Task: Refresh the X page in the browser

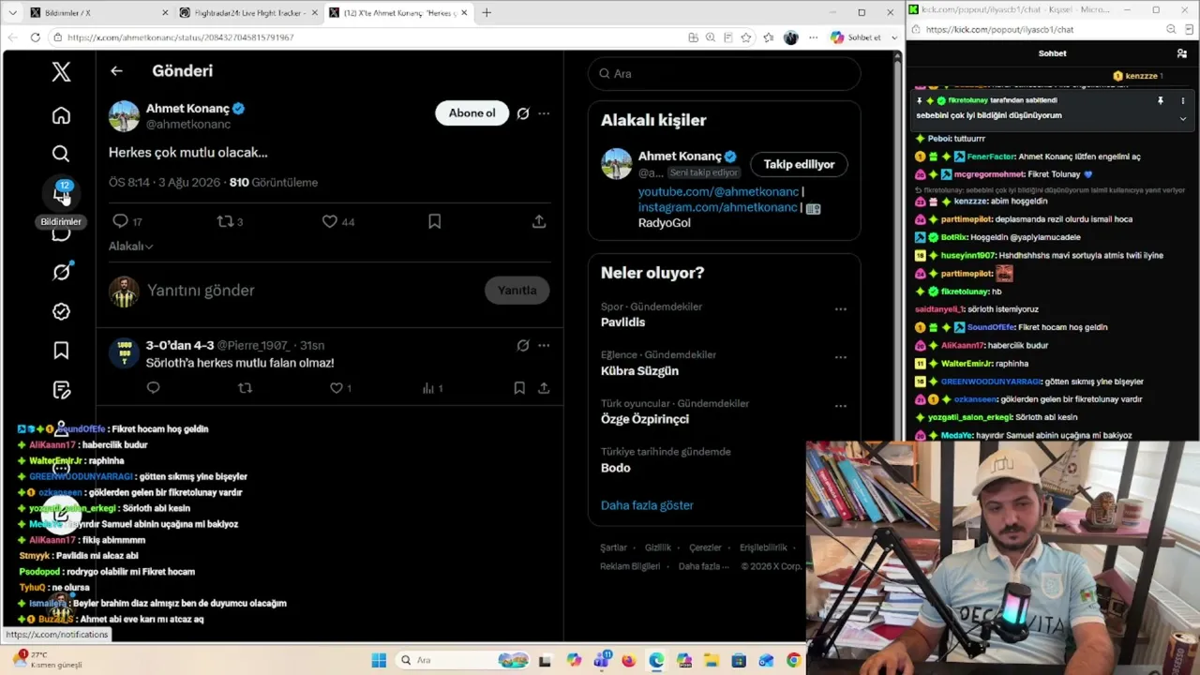Action: pos(36,37)
